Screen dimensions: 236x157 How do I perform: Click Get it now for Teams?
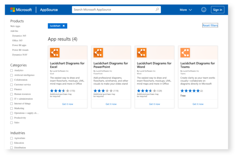coord(198,104)
